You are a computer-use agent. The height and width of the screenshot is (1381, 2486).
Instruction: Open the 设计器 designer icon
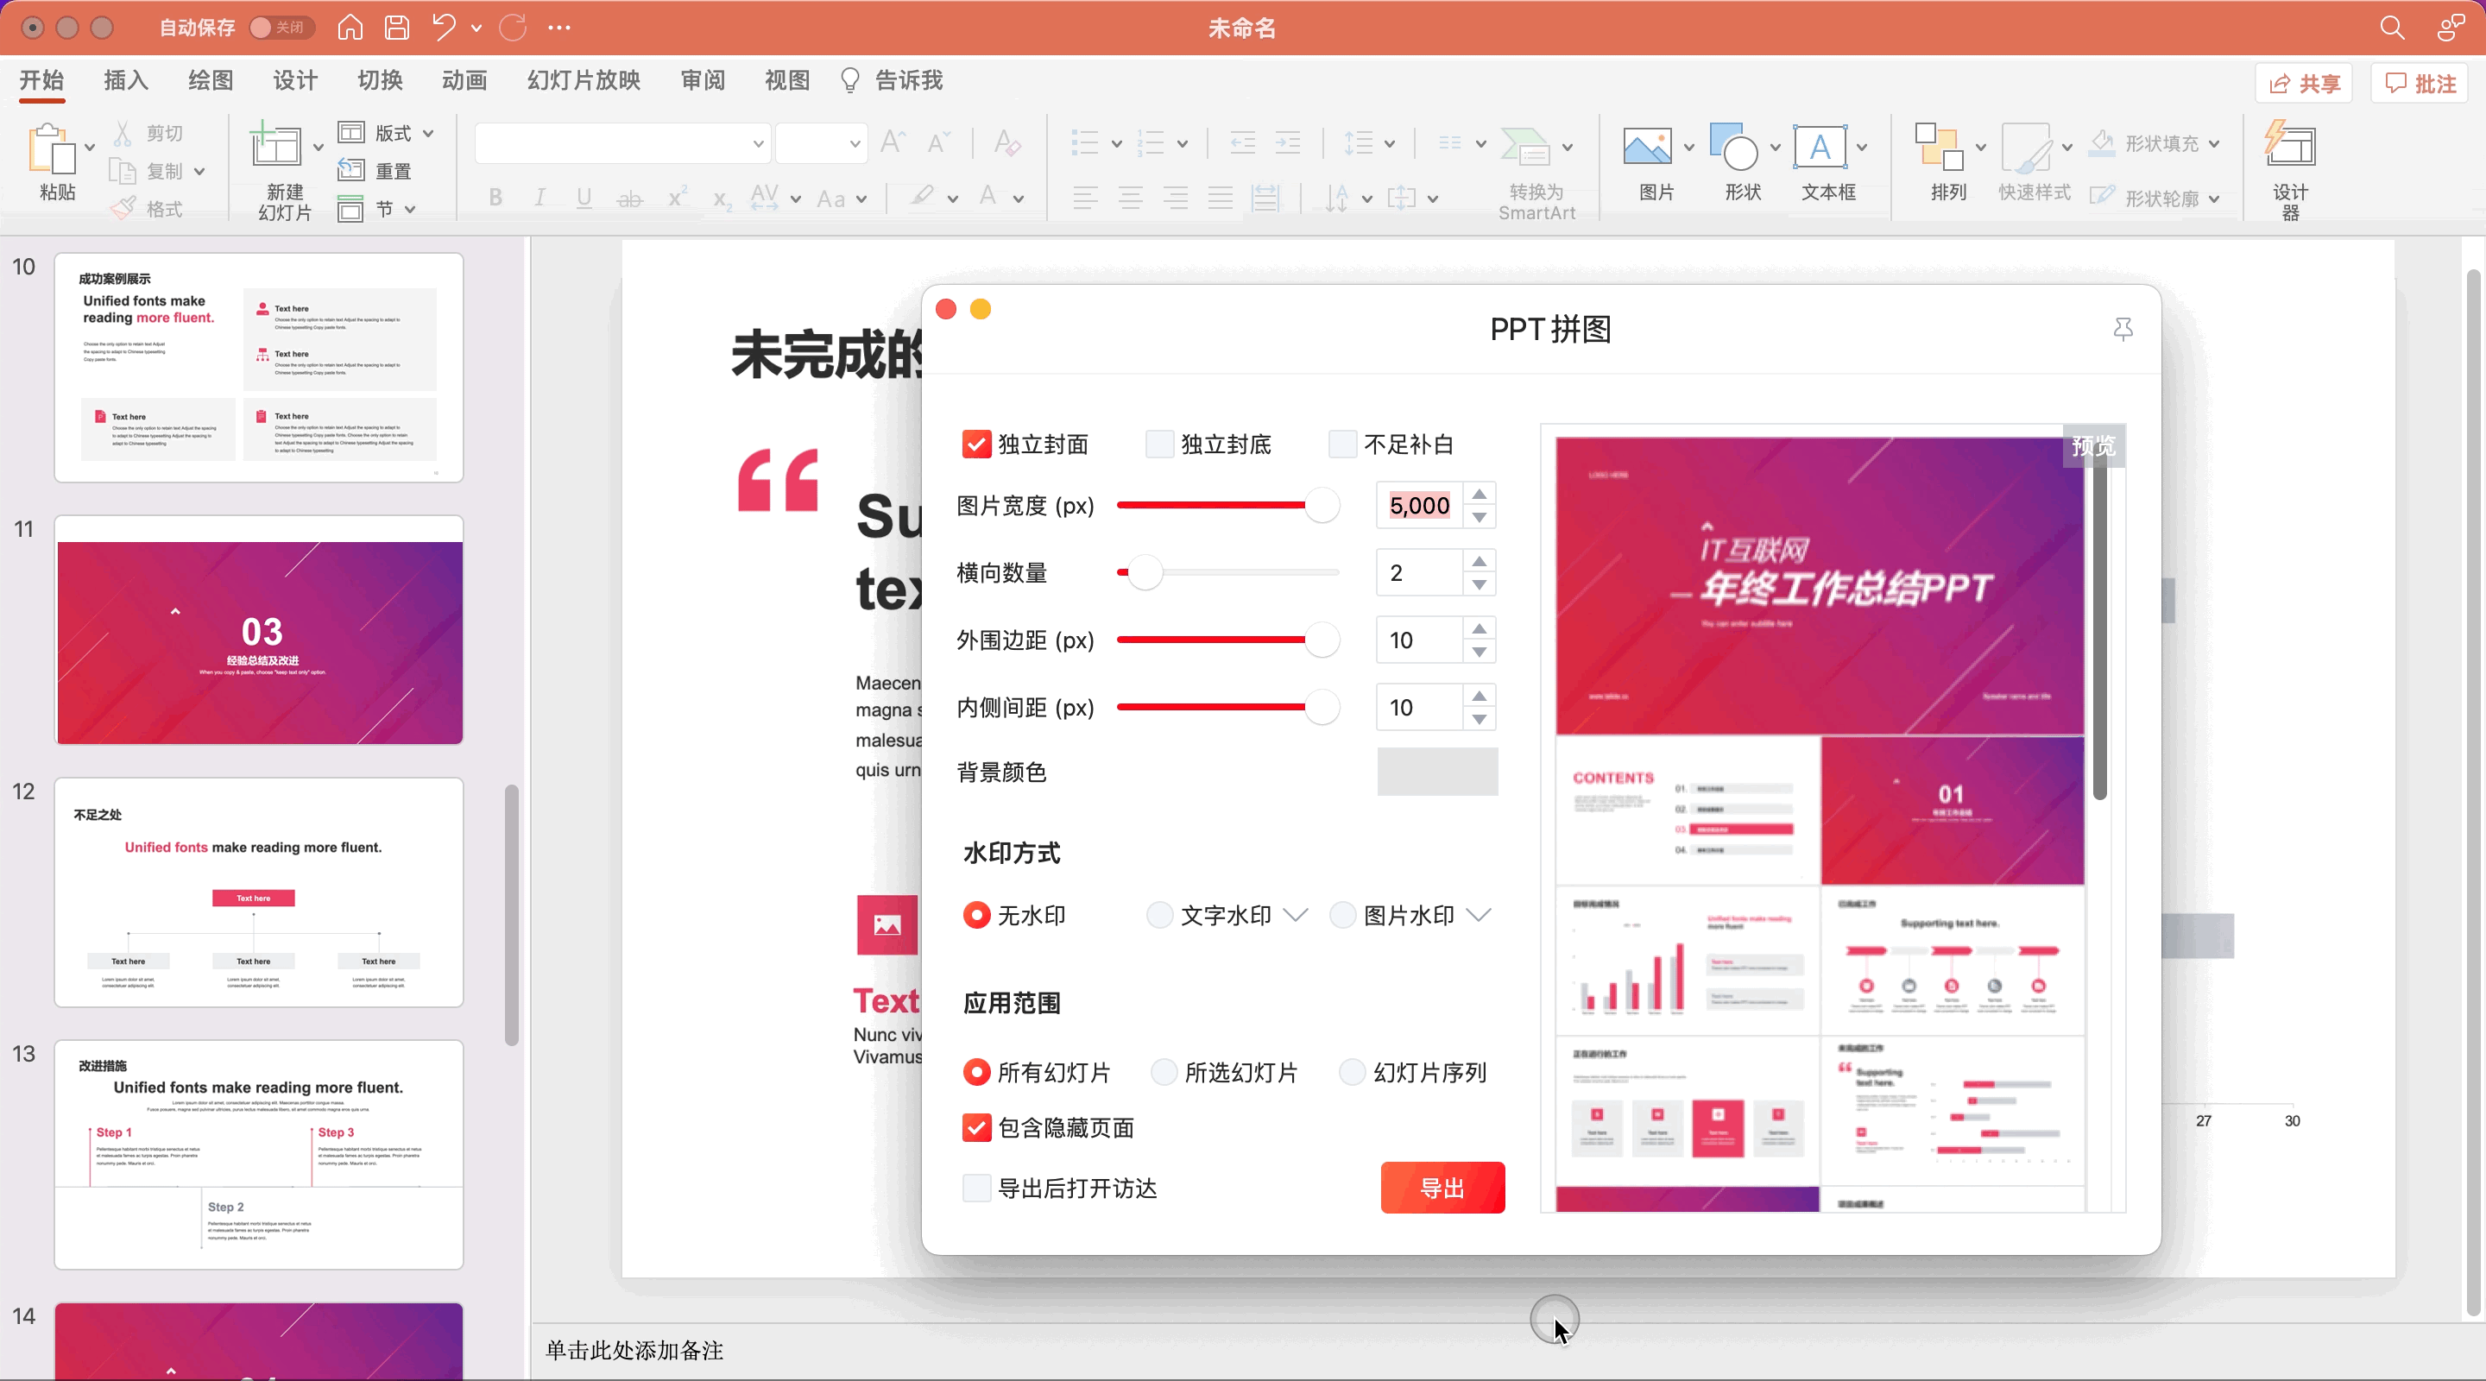[2289, 147]
